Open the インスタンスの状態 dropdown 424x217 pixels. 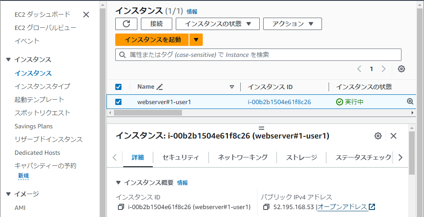[x=218, y=24]
